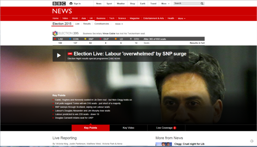Click LAB seat count 150
Image resolution: width=257 pixels, height=147 pixels.
(60, 43)
